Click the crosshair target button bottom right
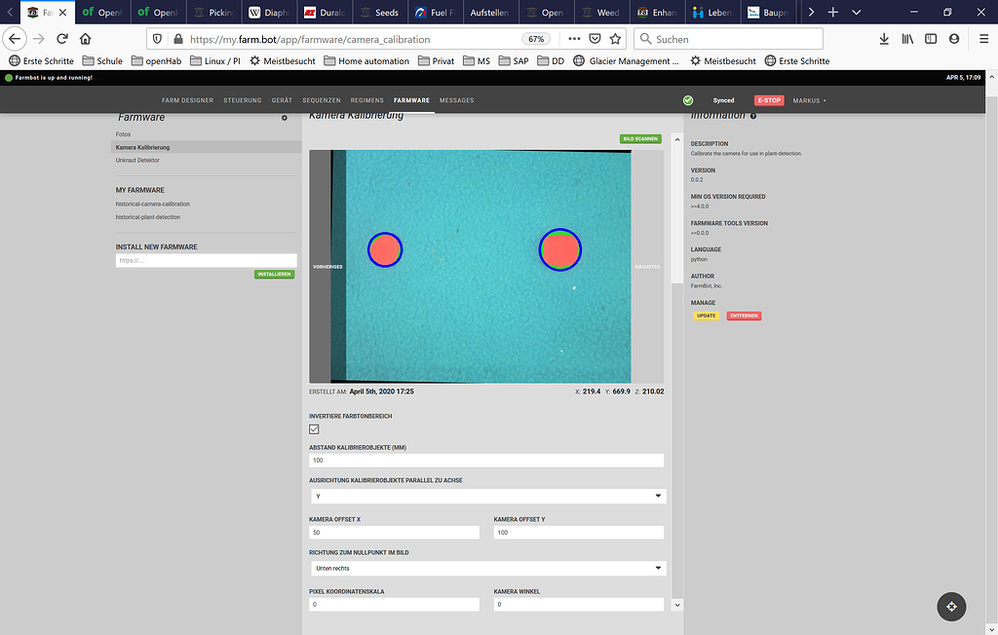 pyautogui.click(x=951, y=607)
